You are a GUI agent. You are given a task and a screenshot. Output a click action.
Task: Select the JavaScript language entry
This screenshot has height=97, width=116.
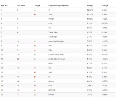point(53,37)
